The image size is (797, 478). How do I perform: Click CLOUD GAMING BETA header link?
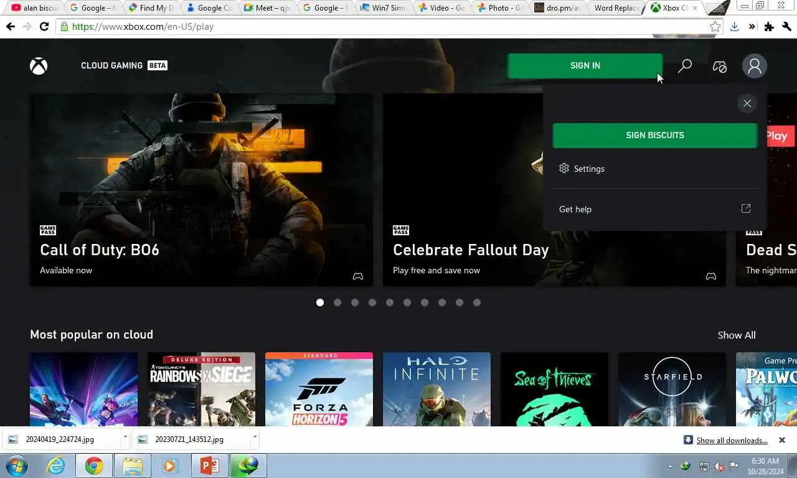point(124,65)
